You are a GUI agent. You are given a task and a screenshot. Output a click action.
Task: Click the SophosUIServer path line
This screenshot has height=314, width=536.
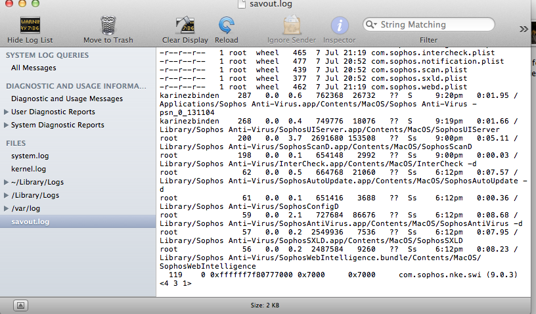(x=329, y=129)
